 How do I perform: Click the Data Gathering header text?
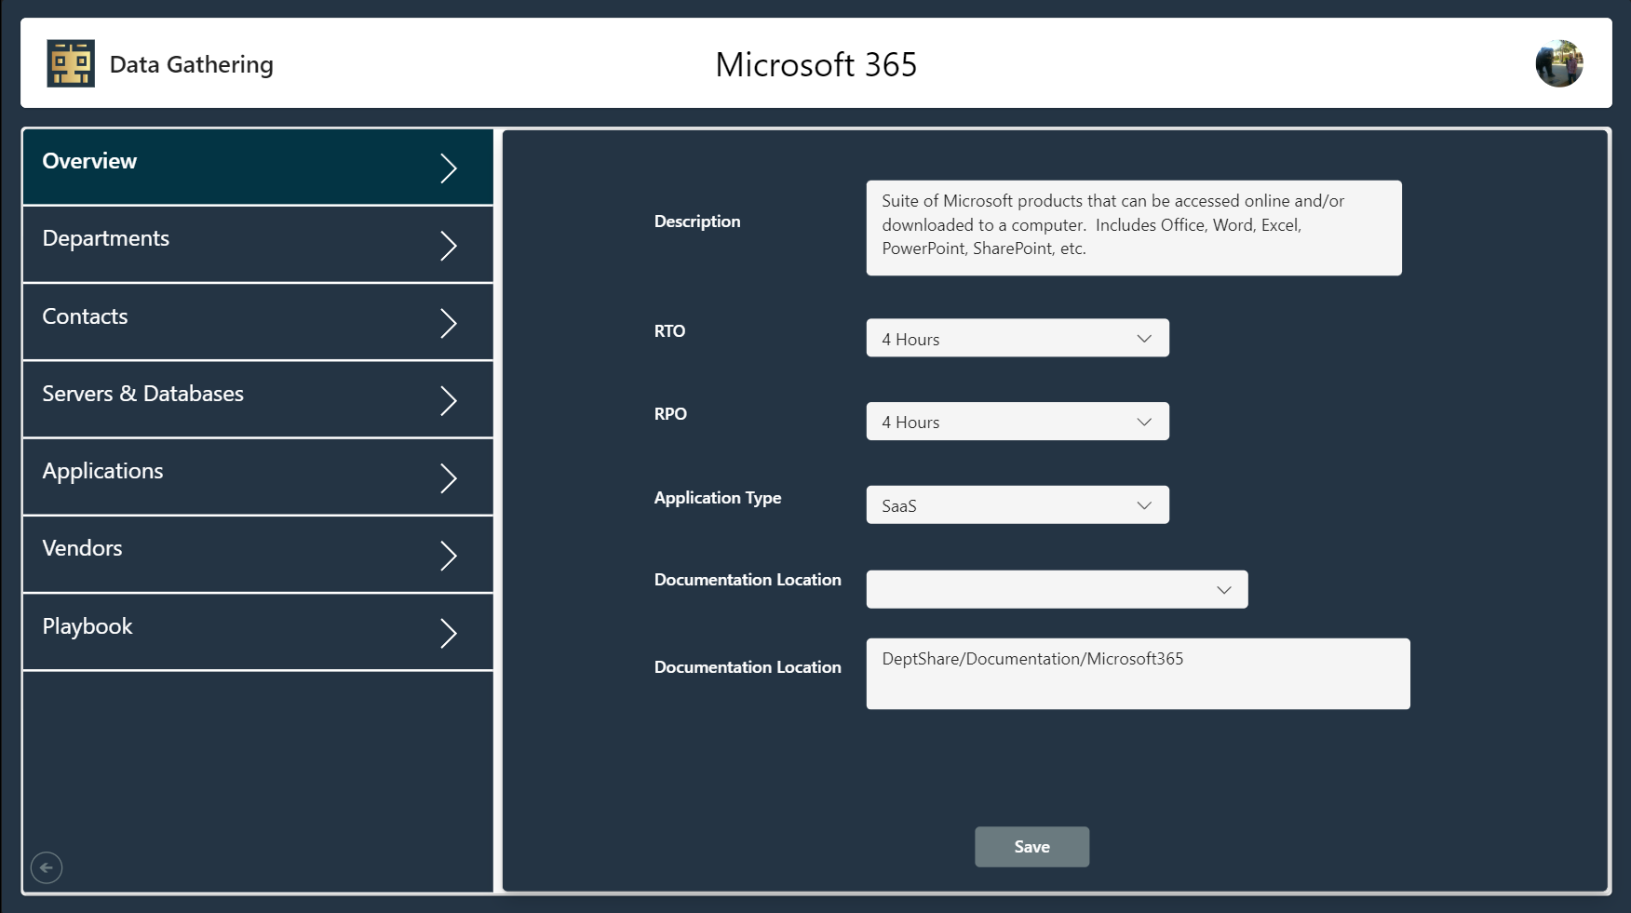(192, 64)
